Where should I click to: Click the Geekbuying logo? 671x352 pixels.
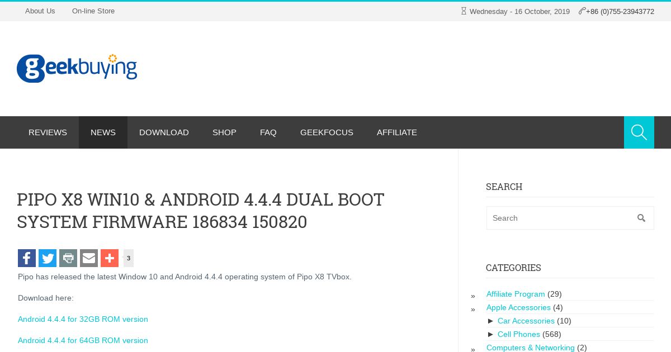tap(77, 68)
